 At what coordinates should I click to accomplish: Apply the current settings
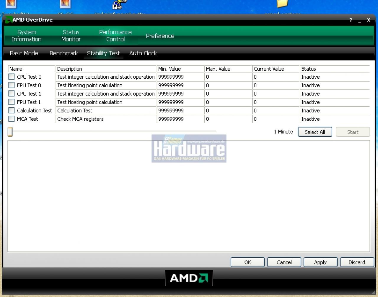320,262
